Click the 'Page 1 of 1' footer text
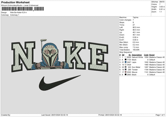The height and width of the screenshot is (117, 166). click(160, 115)
